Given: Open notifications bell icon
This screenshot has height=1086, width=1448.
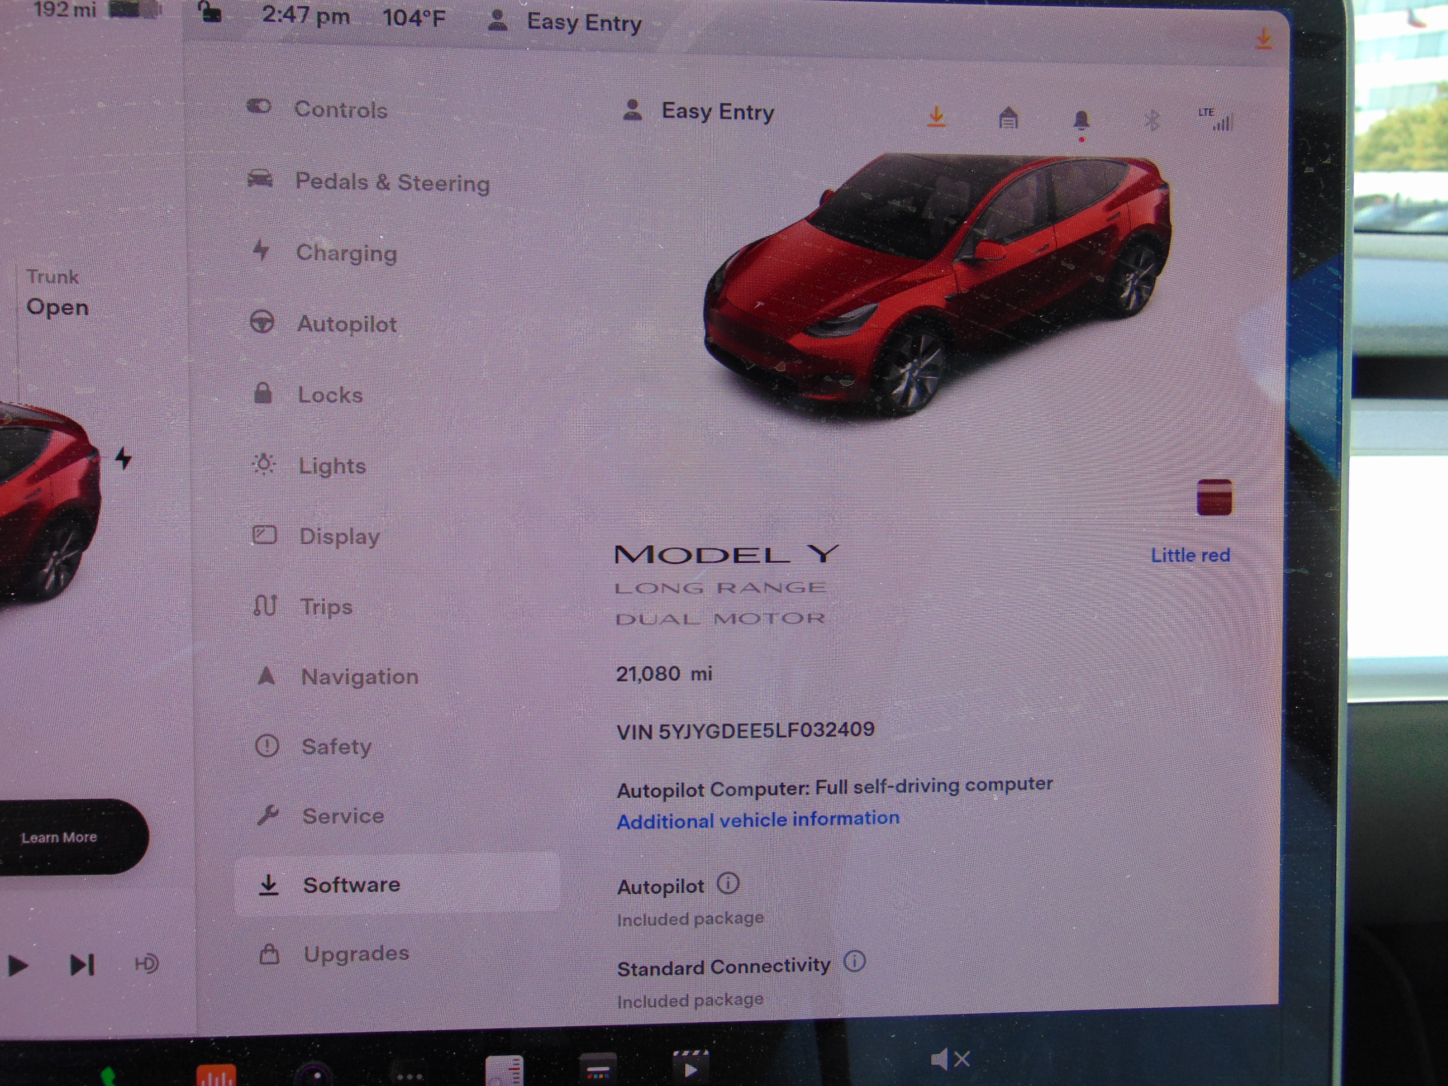Looking at the screenshot, I should [1082, 122].
